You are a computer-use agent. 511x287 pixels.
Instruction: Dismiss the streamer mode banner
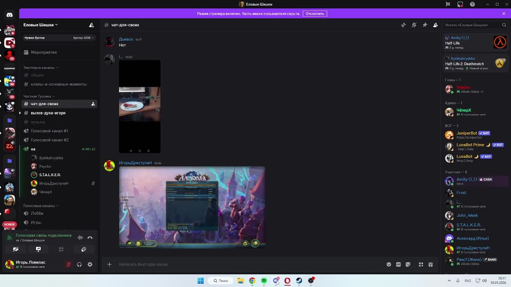(x=504, y=14)
